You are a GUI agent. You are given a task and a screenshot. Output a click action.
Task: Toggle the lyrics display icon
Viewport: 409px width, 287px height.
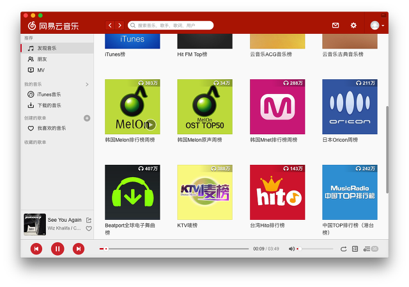coord(355,249)
